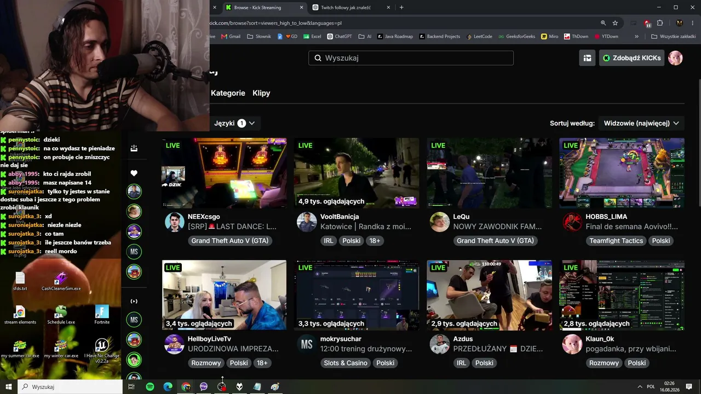Click the Zdobądź KICKs button
The width and height of the screenshot is (701, 394).
(x=631, y=58)
